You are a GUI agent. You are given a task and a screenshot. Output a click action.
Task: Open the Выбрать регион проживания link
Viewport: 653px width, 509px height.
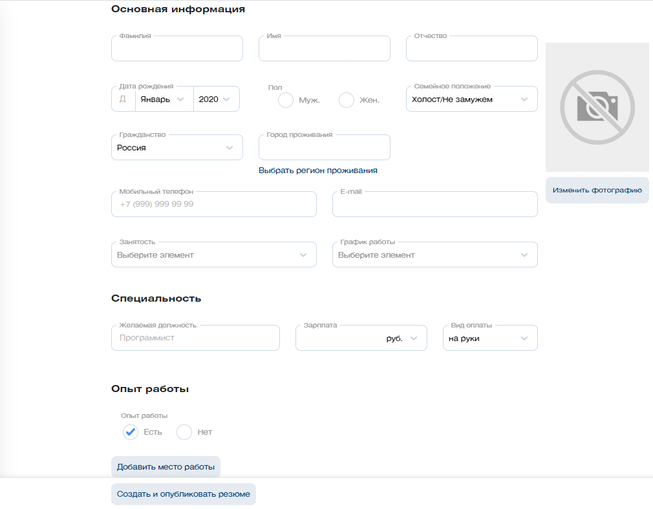click(317, 171)
